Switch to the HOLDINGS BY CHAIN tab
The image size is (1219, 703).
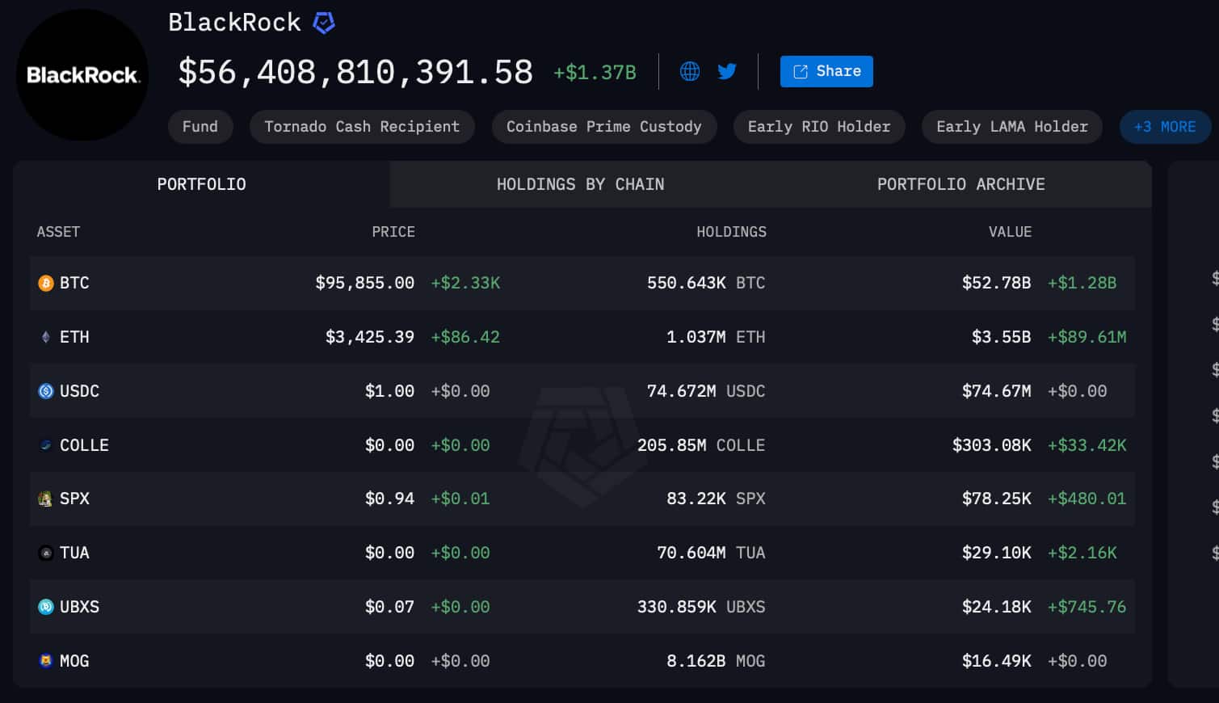tap(580, 184)
